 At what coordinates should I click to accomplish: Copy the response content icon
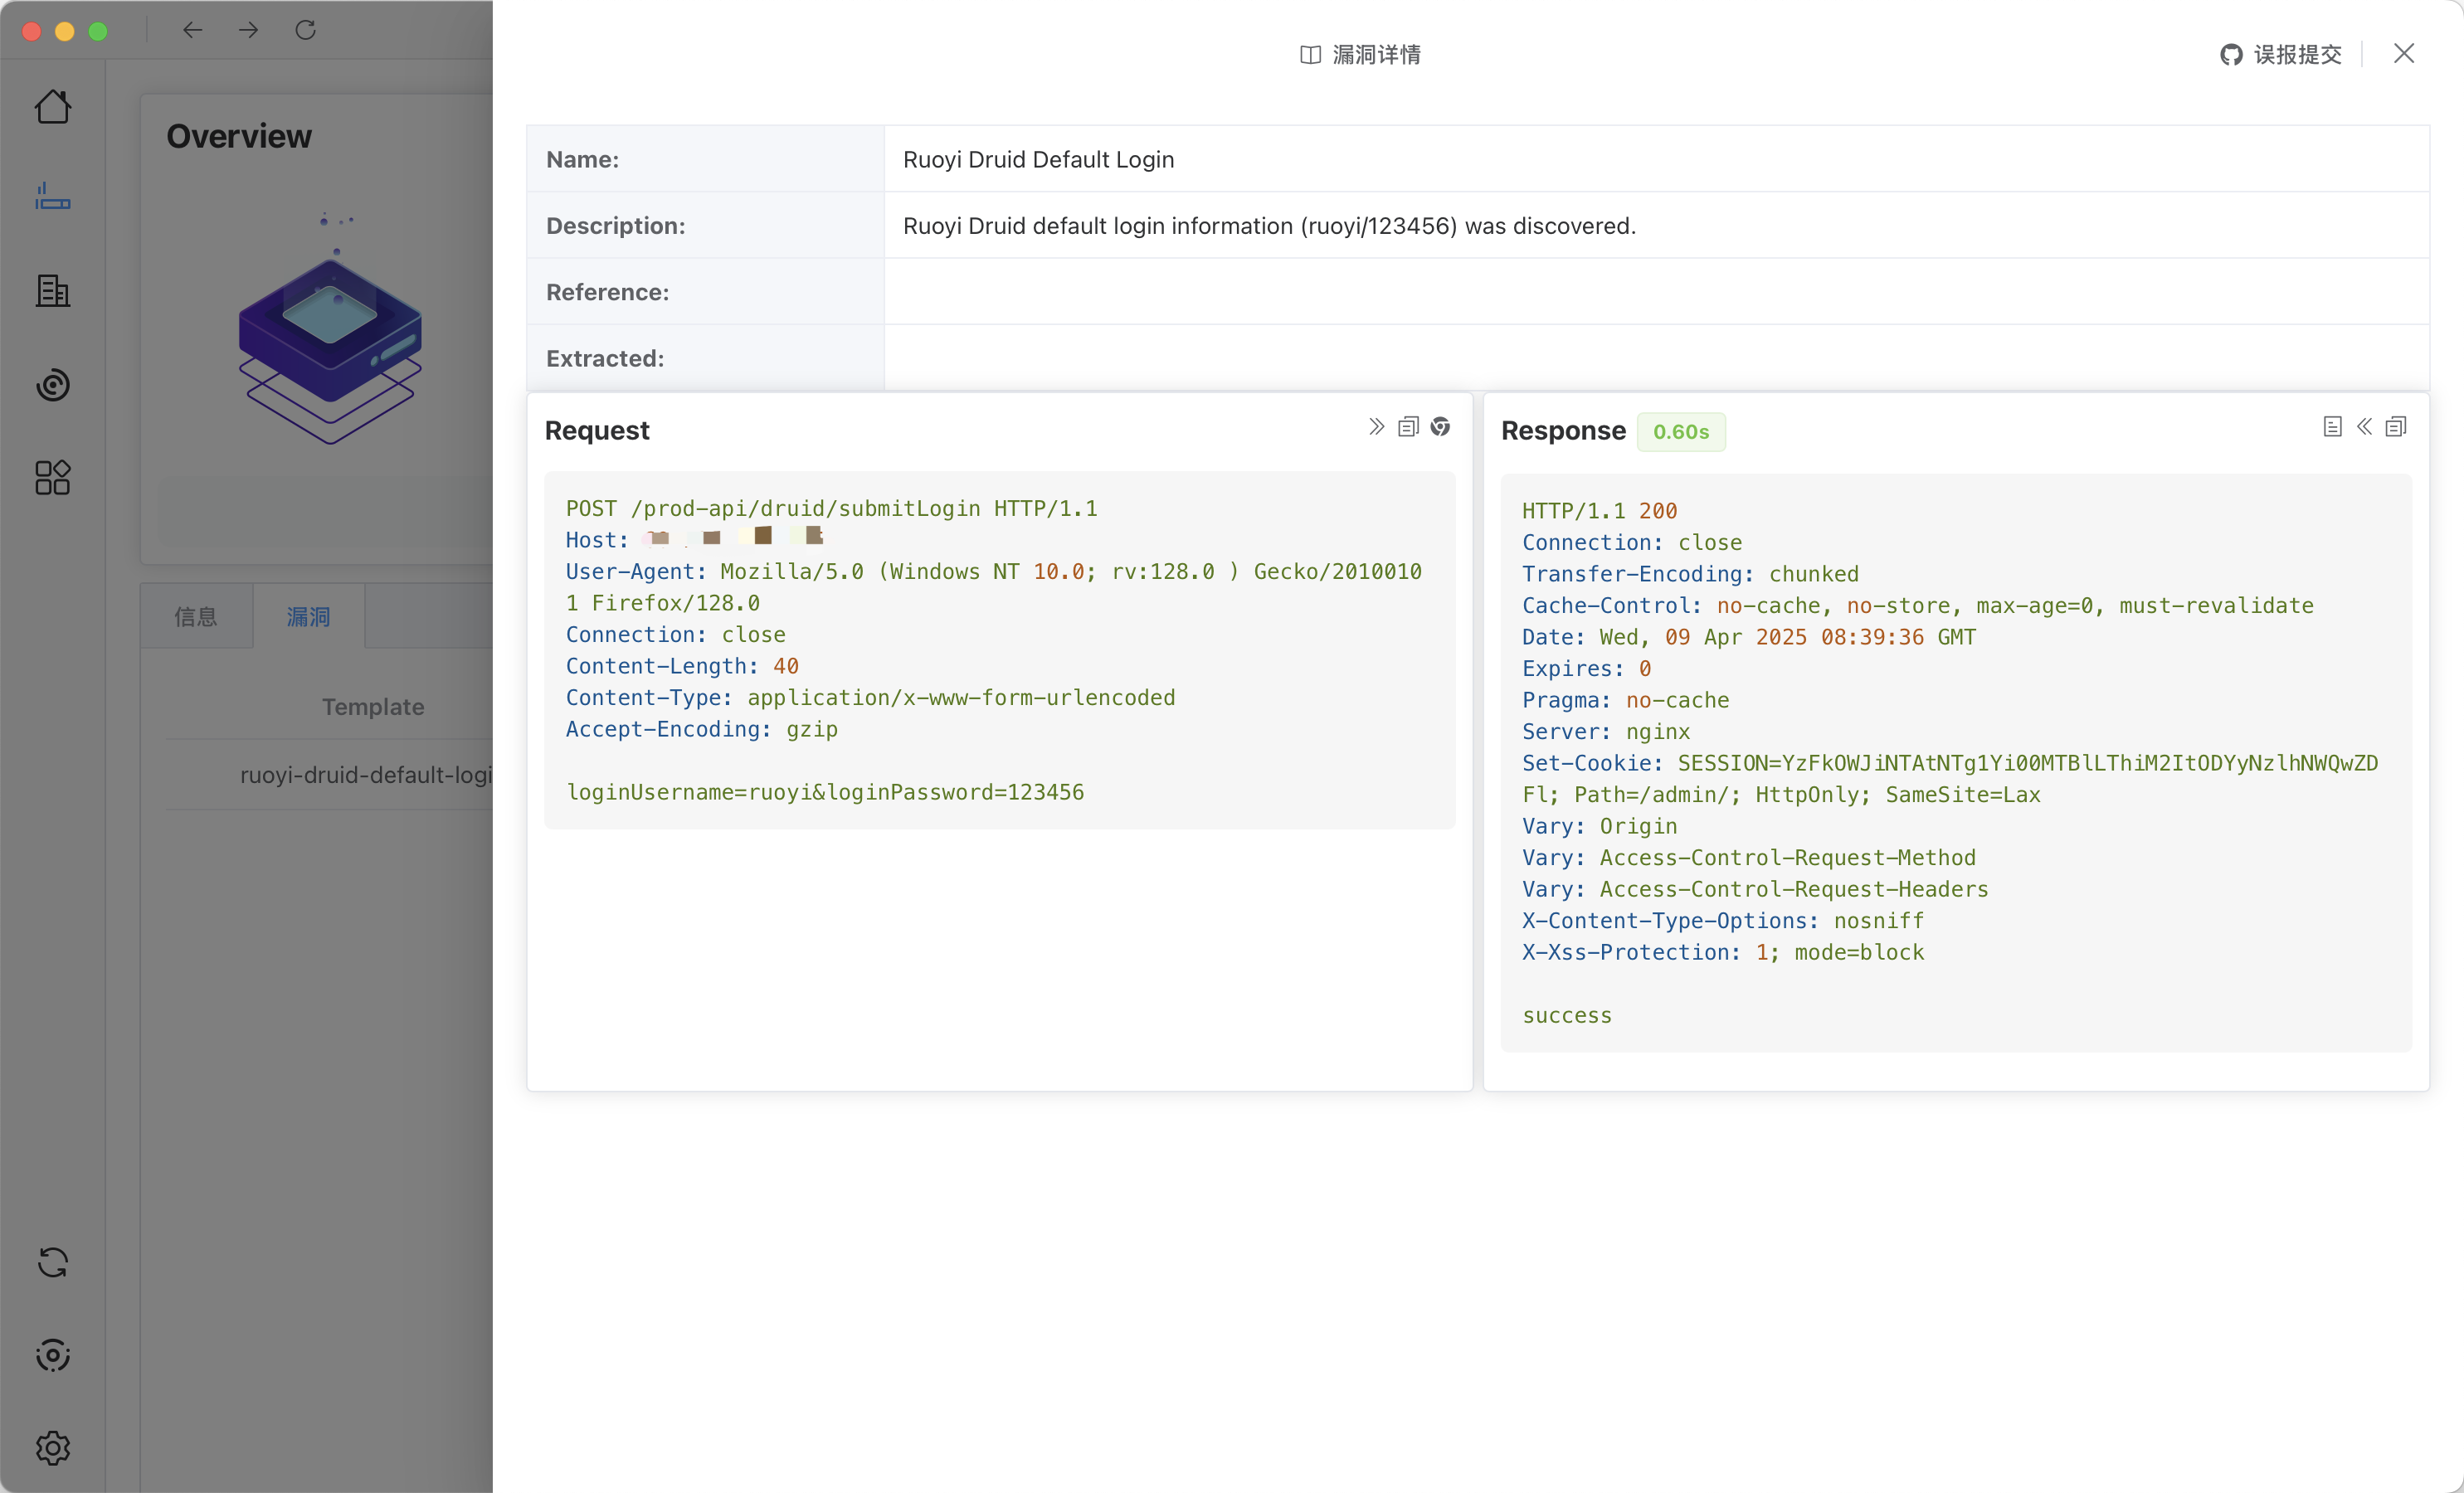coord(2396,427)
